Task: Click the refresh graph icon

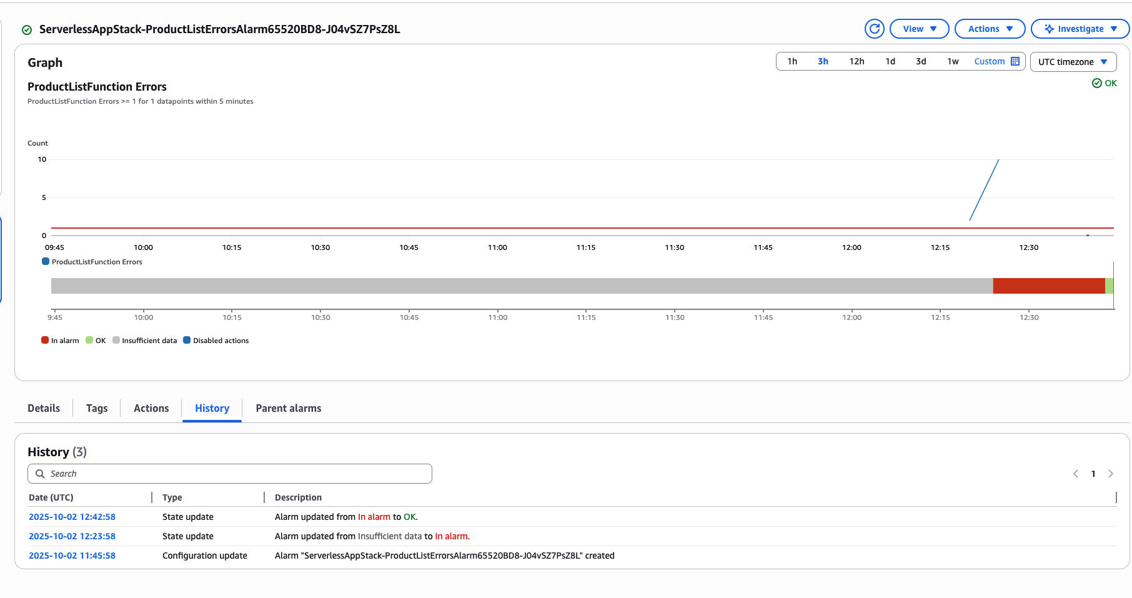Action: (875, 29)
